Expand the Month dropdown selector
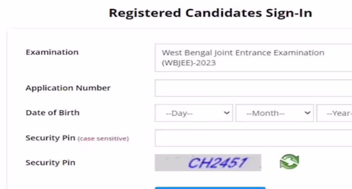The image size is (352, 189). [x=274, y=113]
